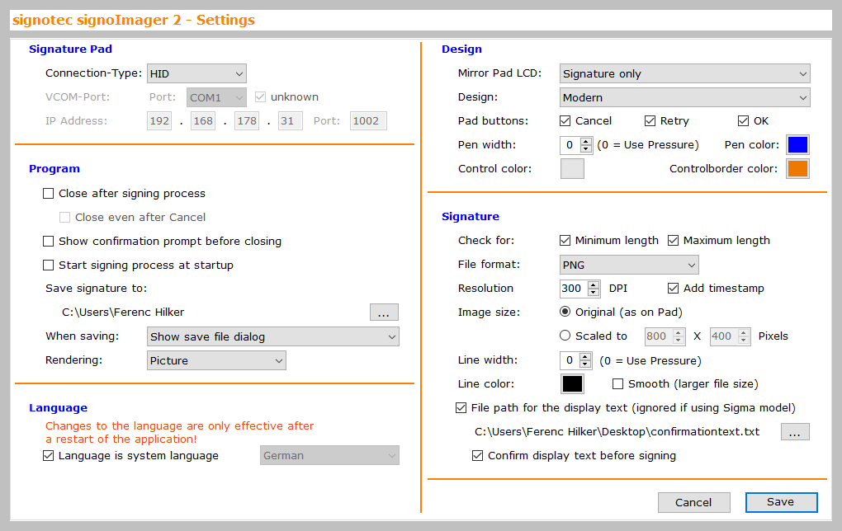
Task: Enable Smooth (larger file size) checkbox
Action: 617,384
